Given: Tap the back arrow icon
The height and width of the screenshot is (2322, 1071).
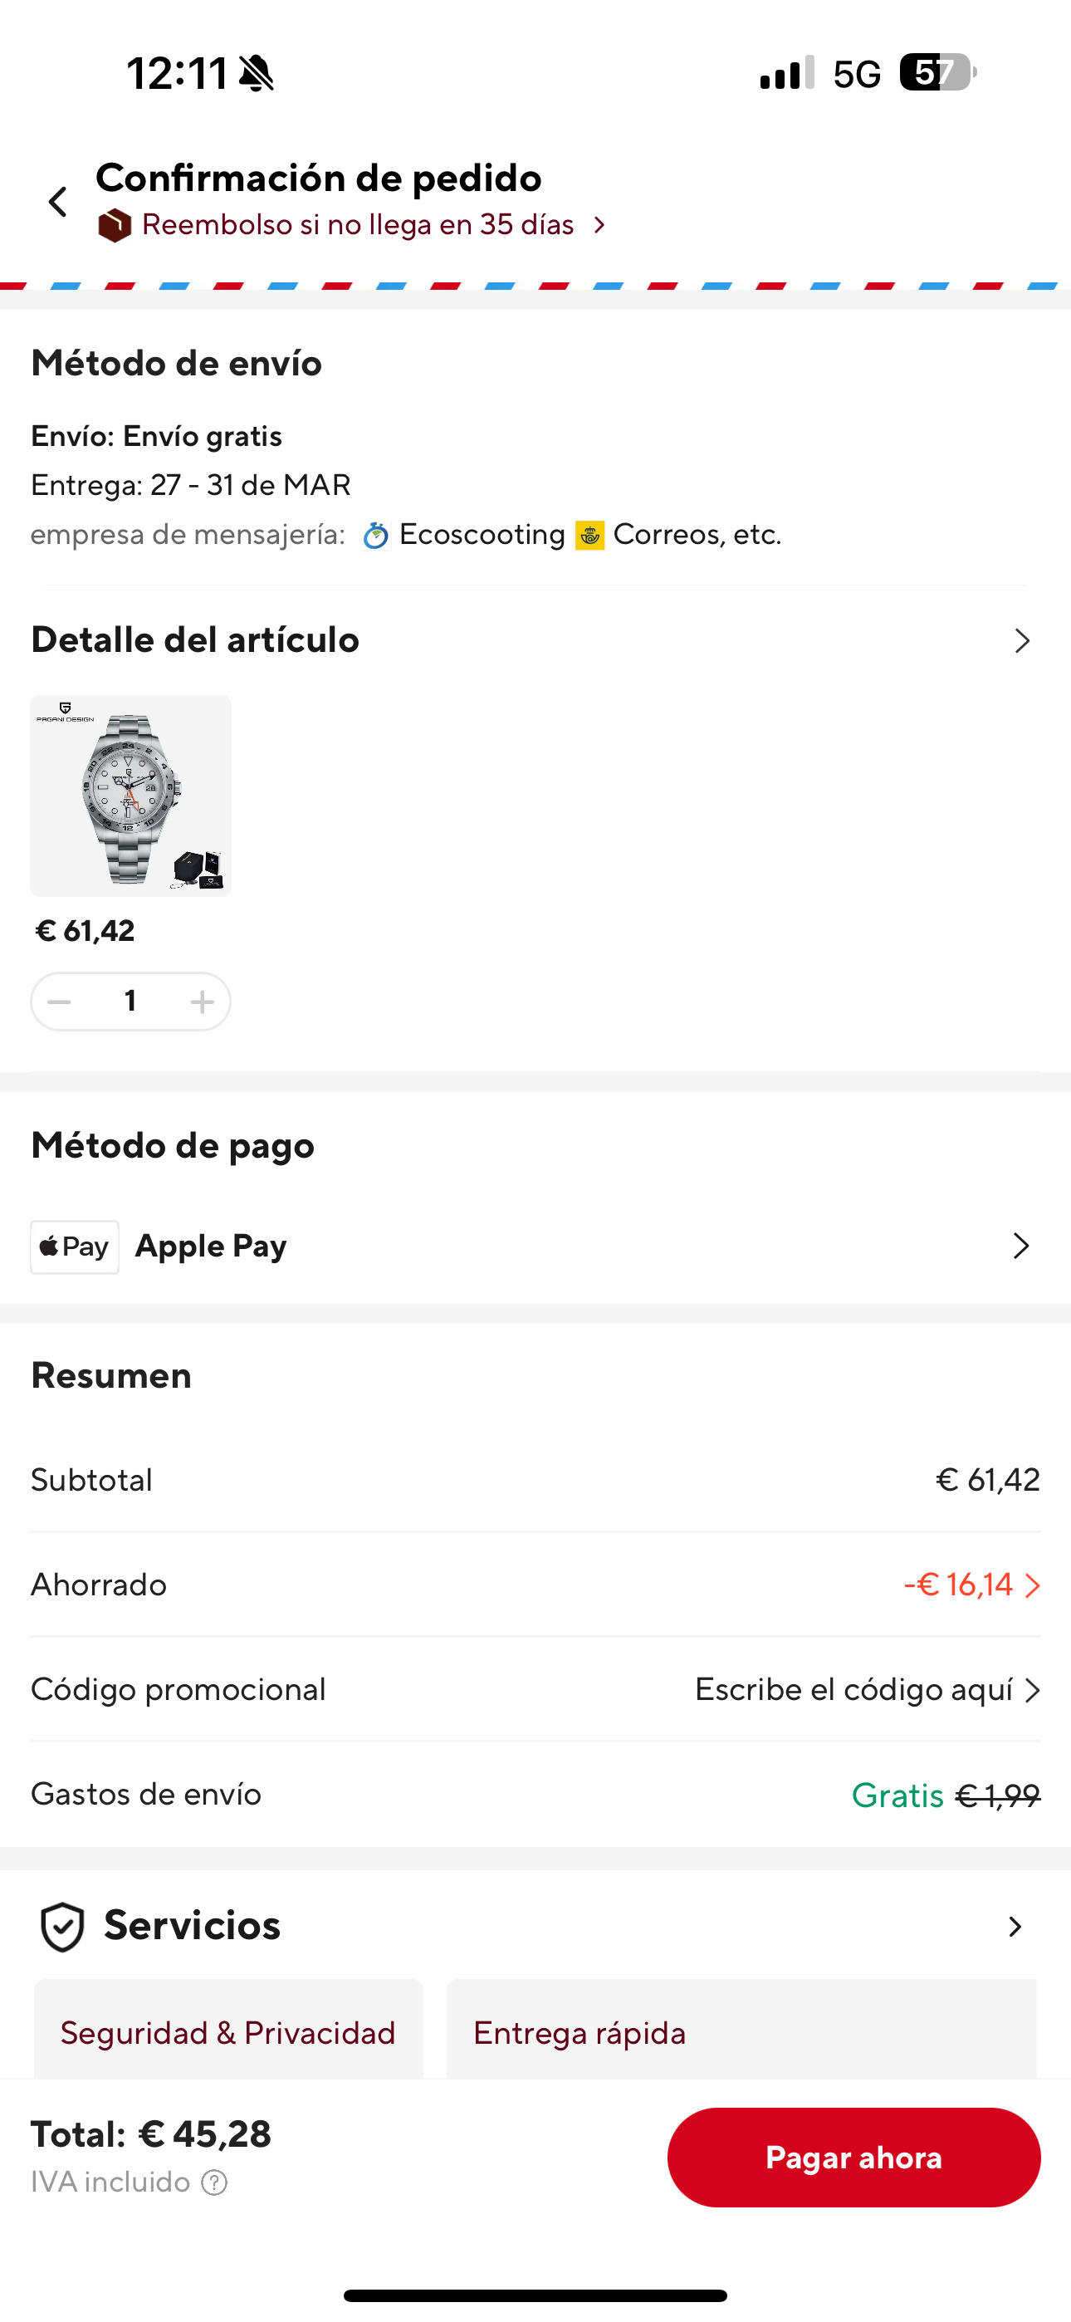Looking at the screenshot, I should [59, 202].
